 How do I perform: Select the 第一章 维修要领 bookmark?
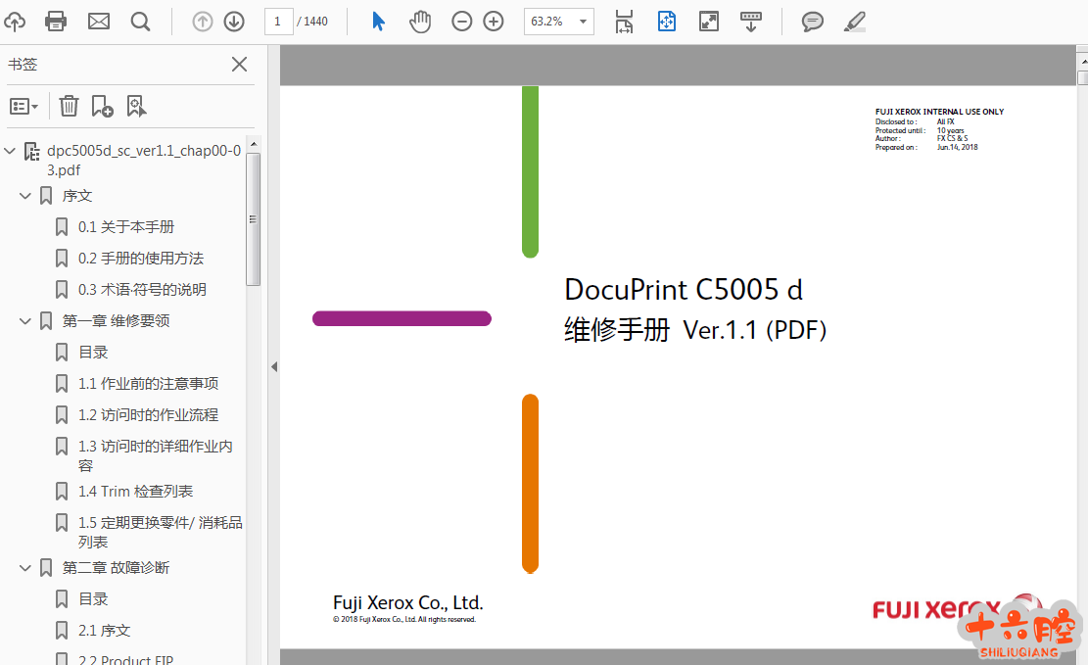point(116,320)
